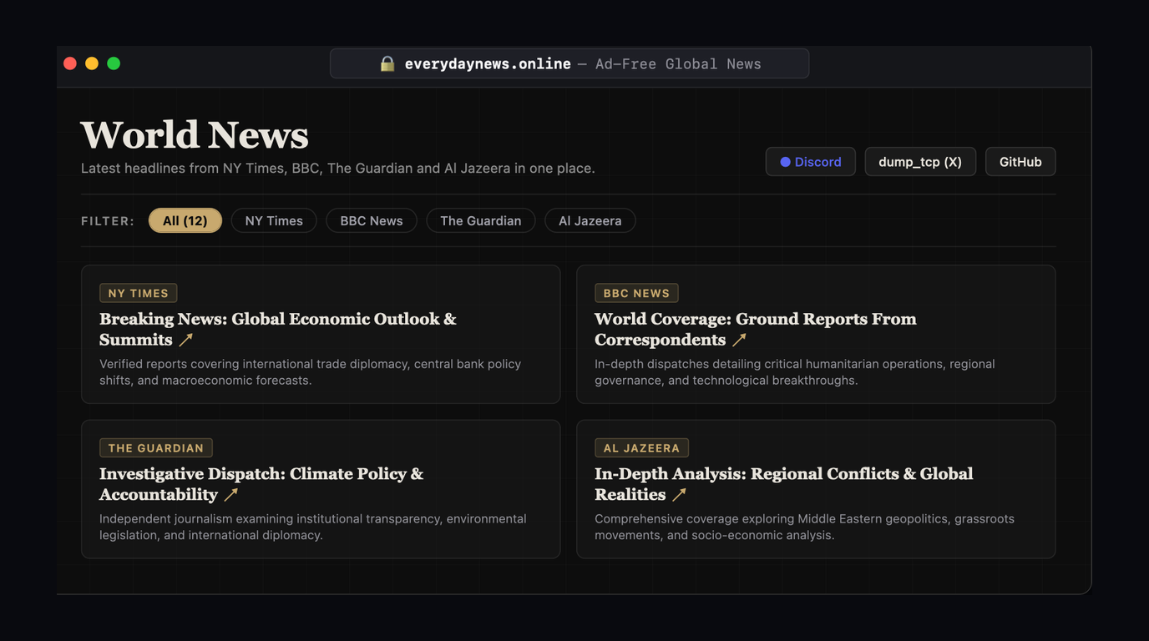Image resolution: width=1149 pixels, height=641 pixels.
Task: Click the 'Verified reports covering international trade' description
Action: 311,372
